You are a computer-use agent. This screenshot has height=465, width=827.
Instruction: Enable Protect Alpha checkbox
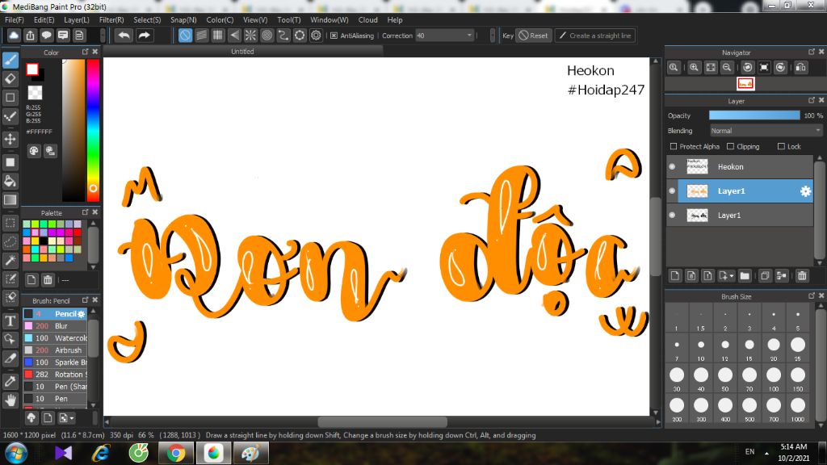point(673,147)
